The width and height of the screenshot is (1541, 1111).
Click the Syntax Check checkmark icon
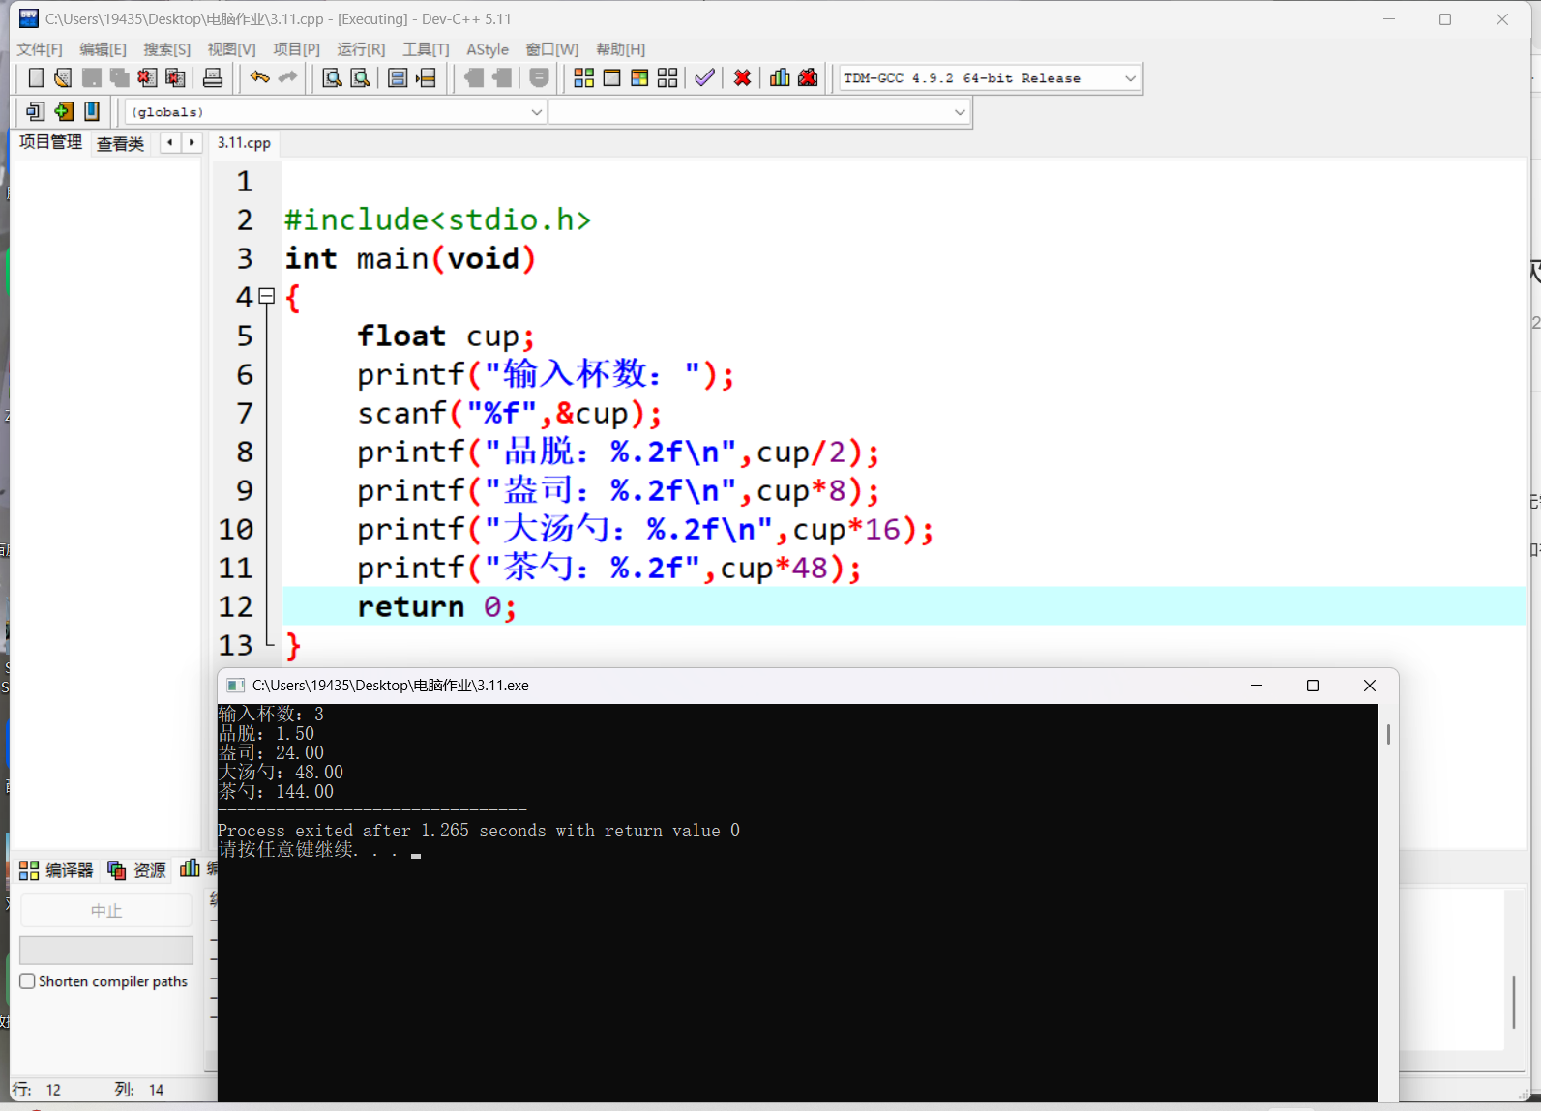(705, 78)
